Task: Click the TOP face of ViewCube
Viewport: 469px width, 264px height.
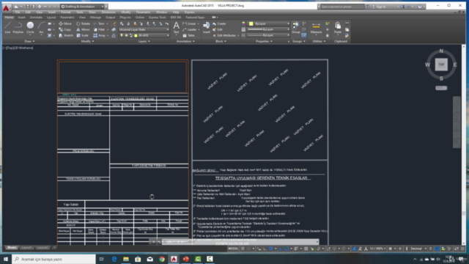Action: (441, 65)
